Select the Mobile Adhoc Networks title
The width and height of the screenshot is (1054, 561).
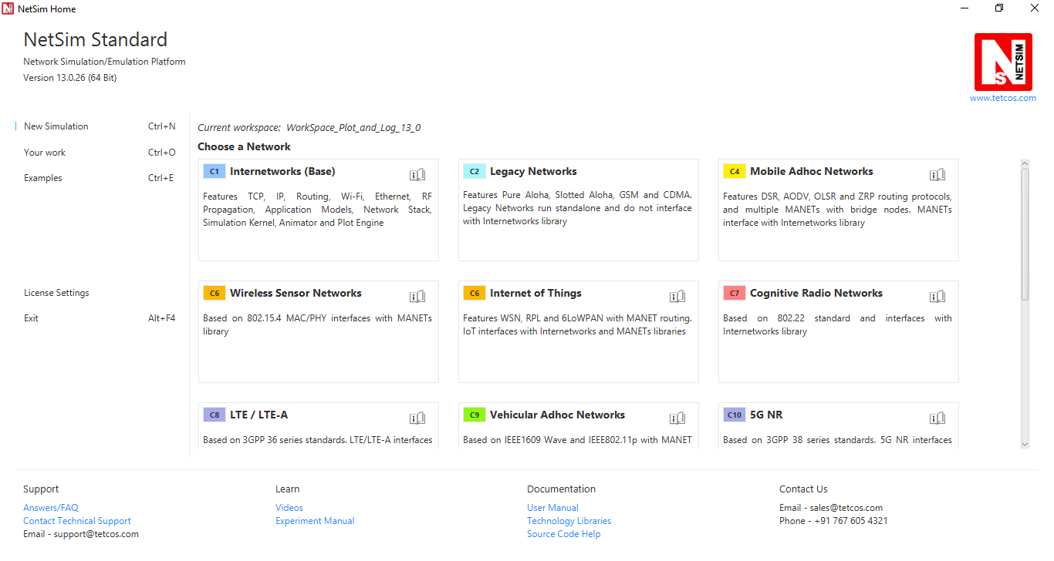click(812, 172)
